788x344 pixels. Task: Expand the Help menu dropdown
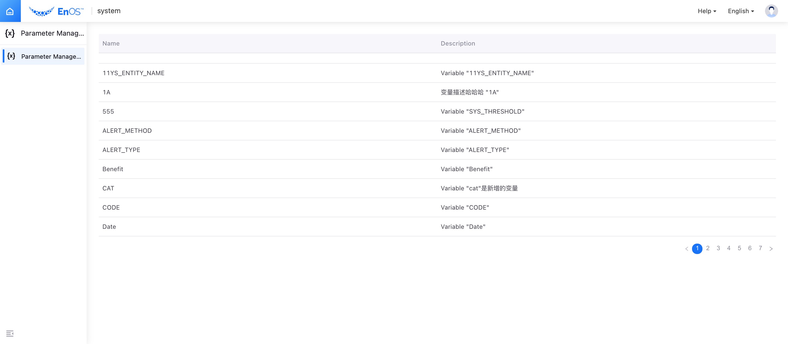pos(706,10)
